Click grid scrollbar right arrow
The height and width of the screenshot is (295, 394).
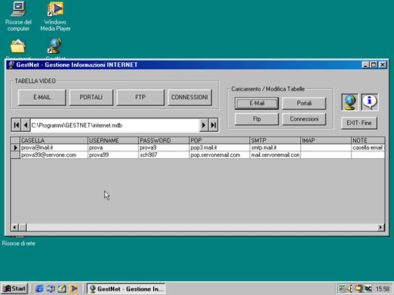pyautogui.click(x=381, y=227)
